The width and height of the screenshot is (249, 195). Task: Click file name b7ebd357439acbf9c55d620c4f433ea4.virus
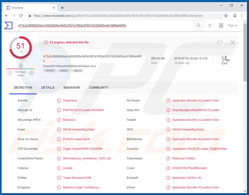click(69, 66)
